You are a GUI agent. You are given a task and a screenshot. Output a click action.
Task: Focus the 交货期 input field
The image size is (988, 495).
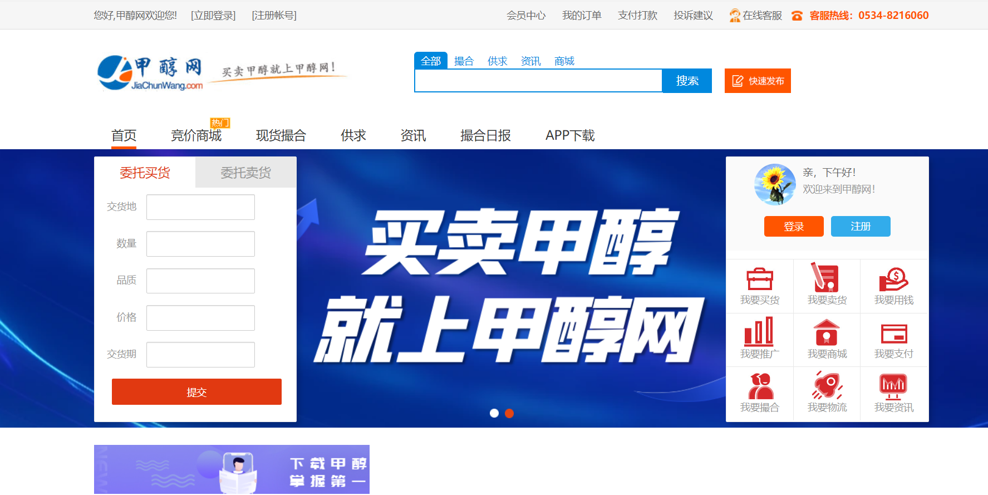pos(200,355)
